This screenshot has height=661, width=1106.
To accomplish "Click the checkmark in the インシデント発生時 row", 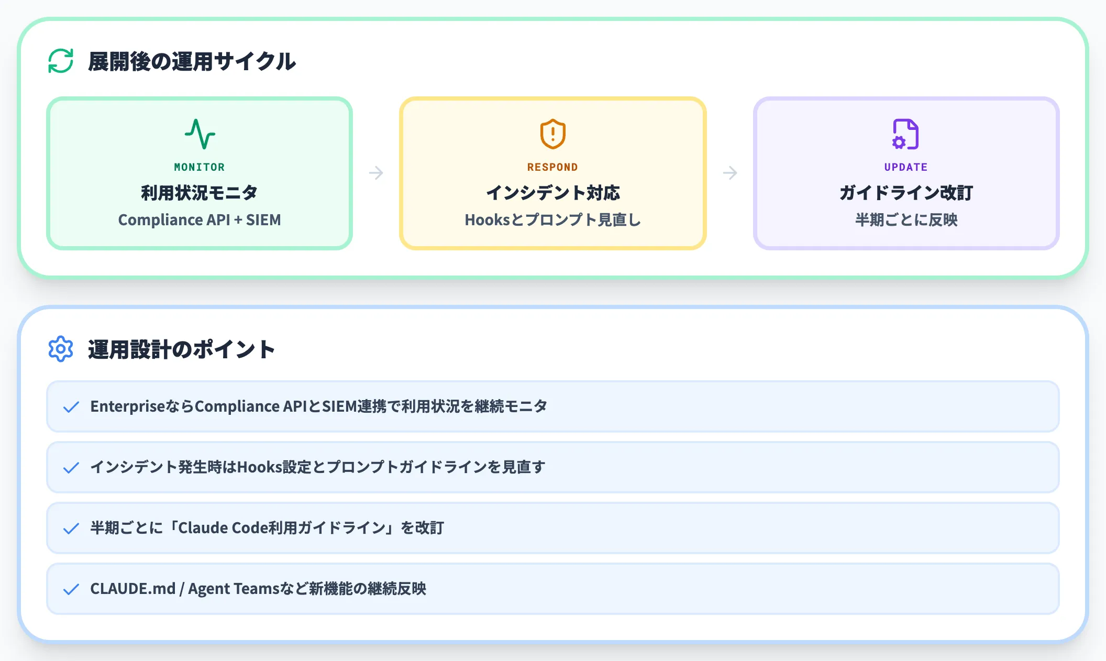I will point(71,468).
